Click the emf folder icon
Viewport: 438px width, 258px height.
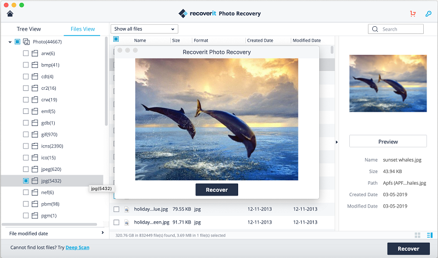[x=34, y=111]
